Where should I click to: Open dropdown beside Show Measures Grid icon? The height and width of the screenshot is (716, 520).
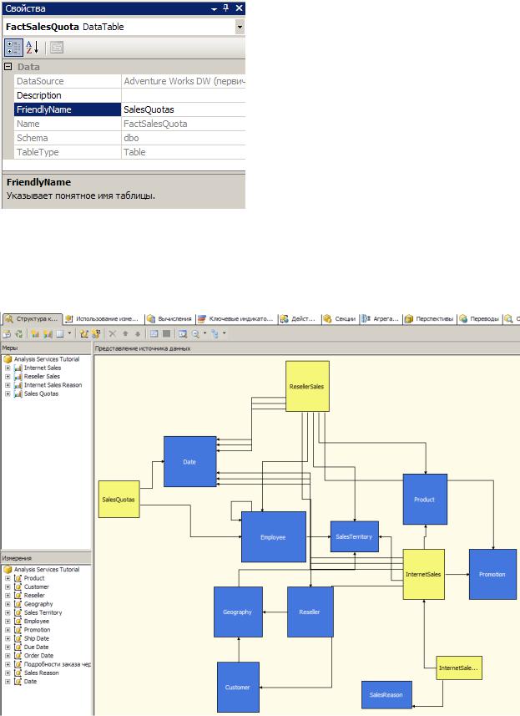coord(69,333)
